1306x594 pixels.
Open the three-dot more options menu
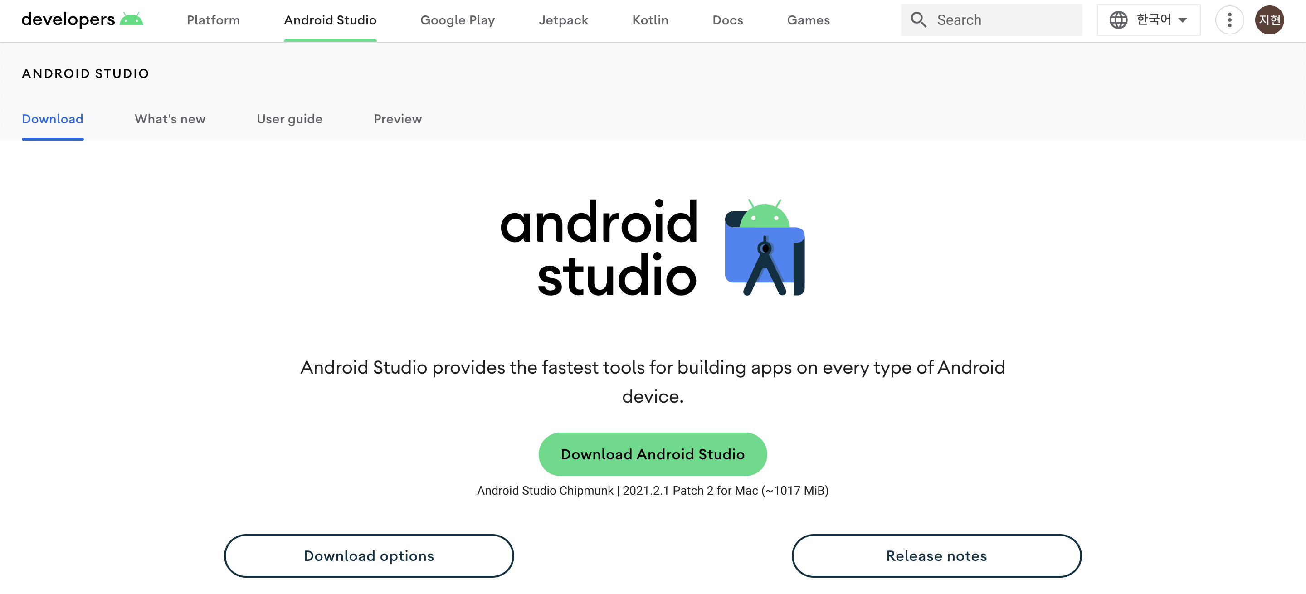[1229, 20]
